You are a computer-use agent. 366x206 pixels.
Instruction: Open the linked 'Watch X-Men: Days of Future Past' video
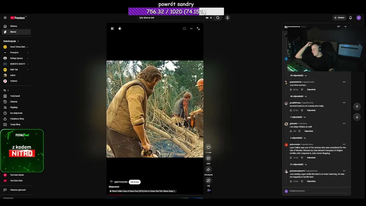(143, 191)
